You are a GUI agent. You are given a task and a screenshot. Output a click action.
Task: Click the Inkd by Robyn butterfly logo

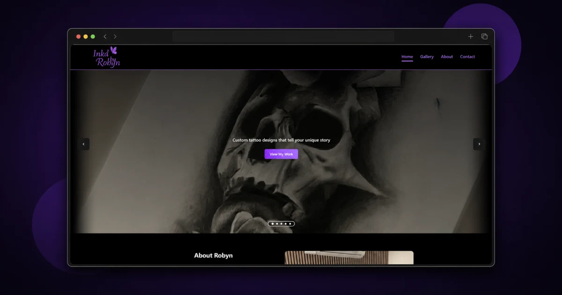coord(106,57)
